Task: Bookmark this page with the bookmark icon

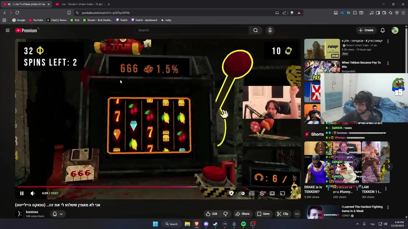Action: 69,13
